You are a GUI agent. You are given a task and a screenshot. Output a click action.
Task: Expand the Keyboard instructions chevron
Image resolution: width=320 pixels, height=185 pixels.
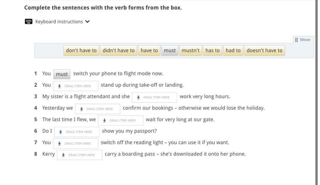(x=87, y=22)
